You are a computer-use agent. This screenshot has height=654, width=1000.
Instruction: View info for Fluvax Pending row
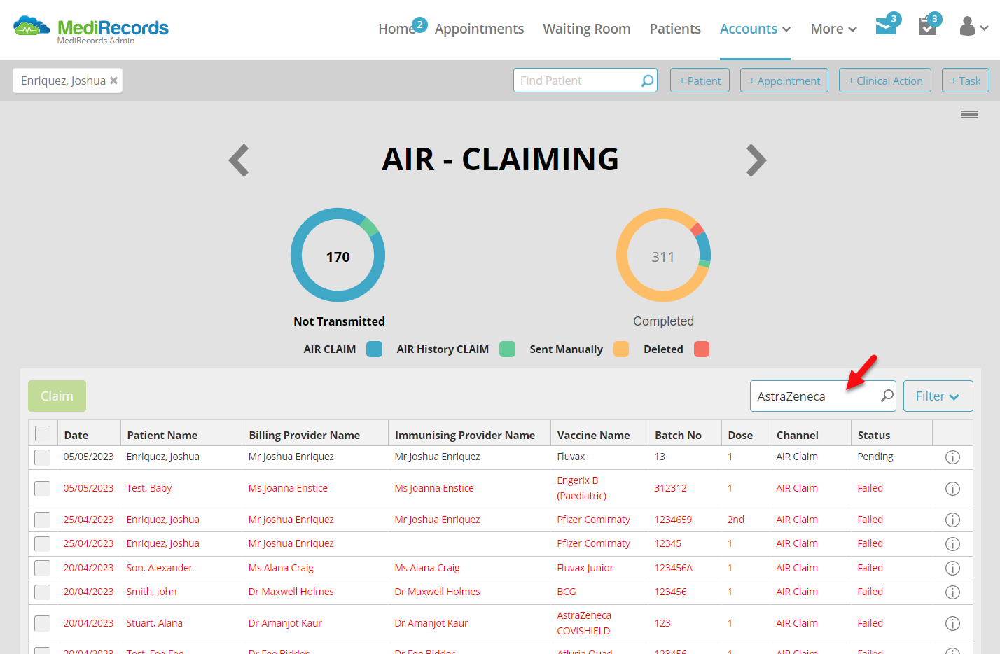[x=952, y=457]
